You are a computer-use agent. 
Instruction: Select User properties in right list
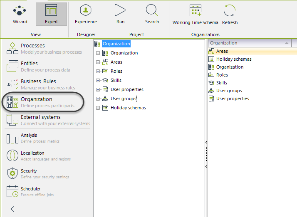233,99
